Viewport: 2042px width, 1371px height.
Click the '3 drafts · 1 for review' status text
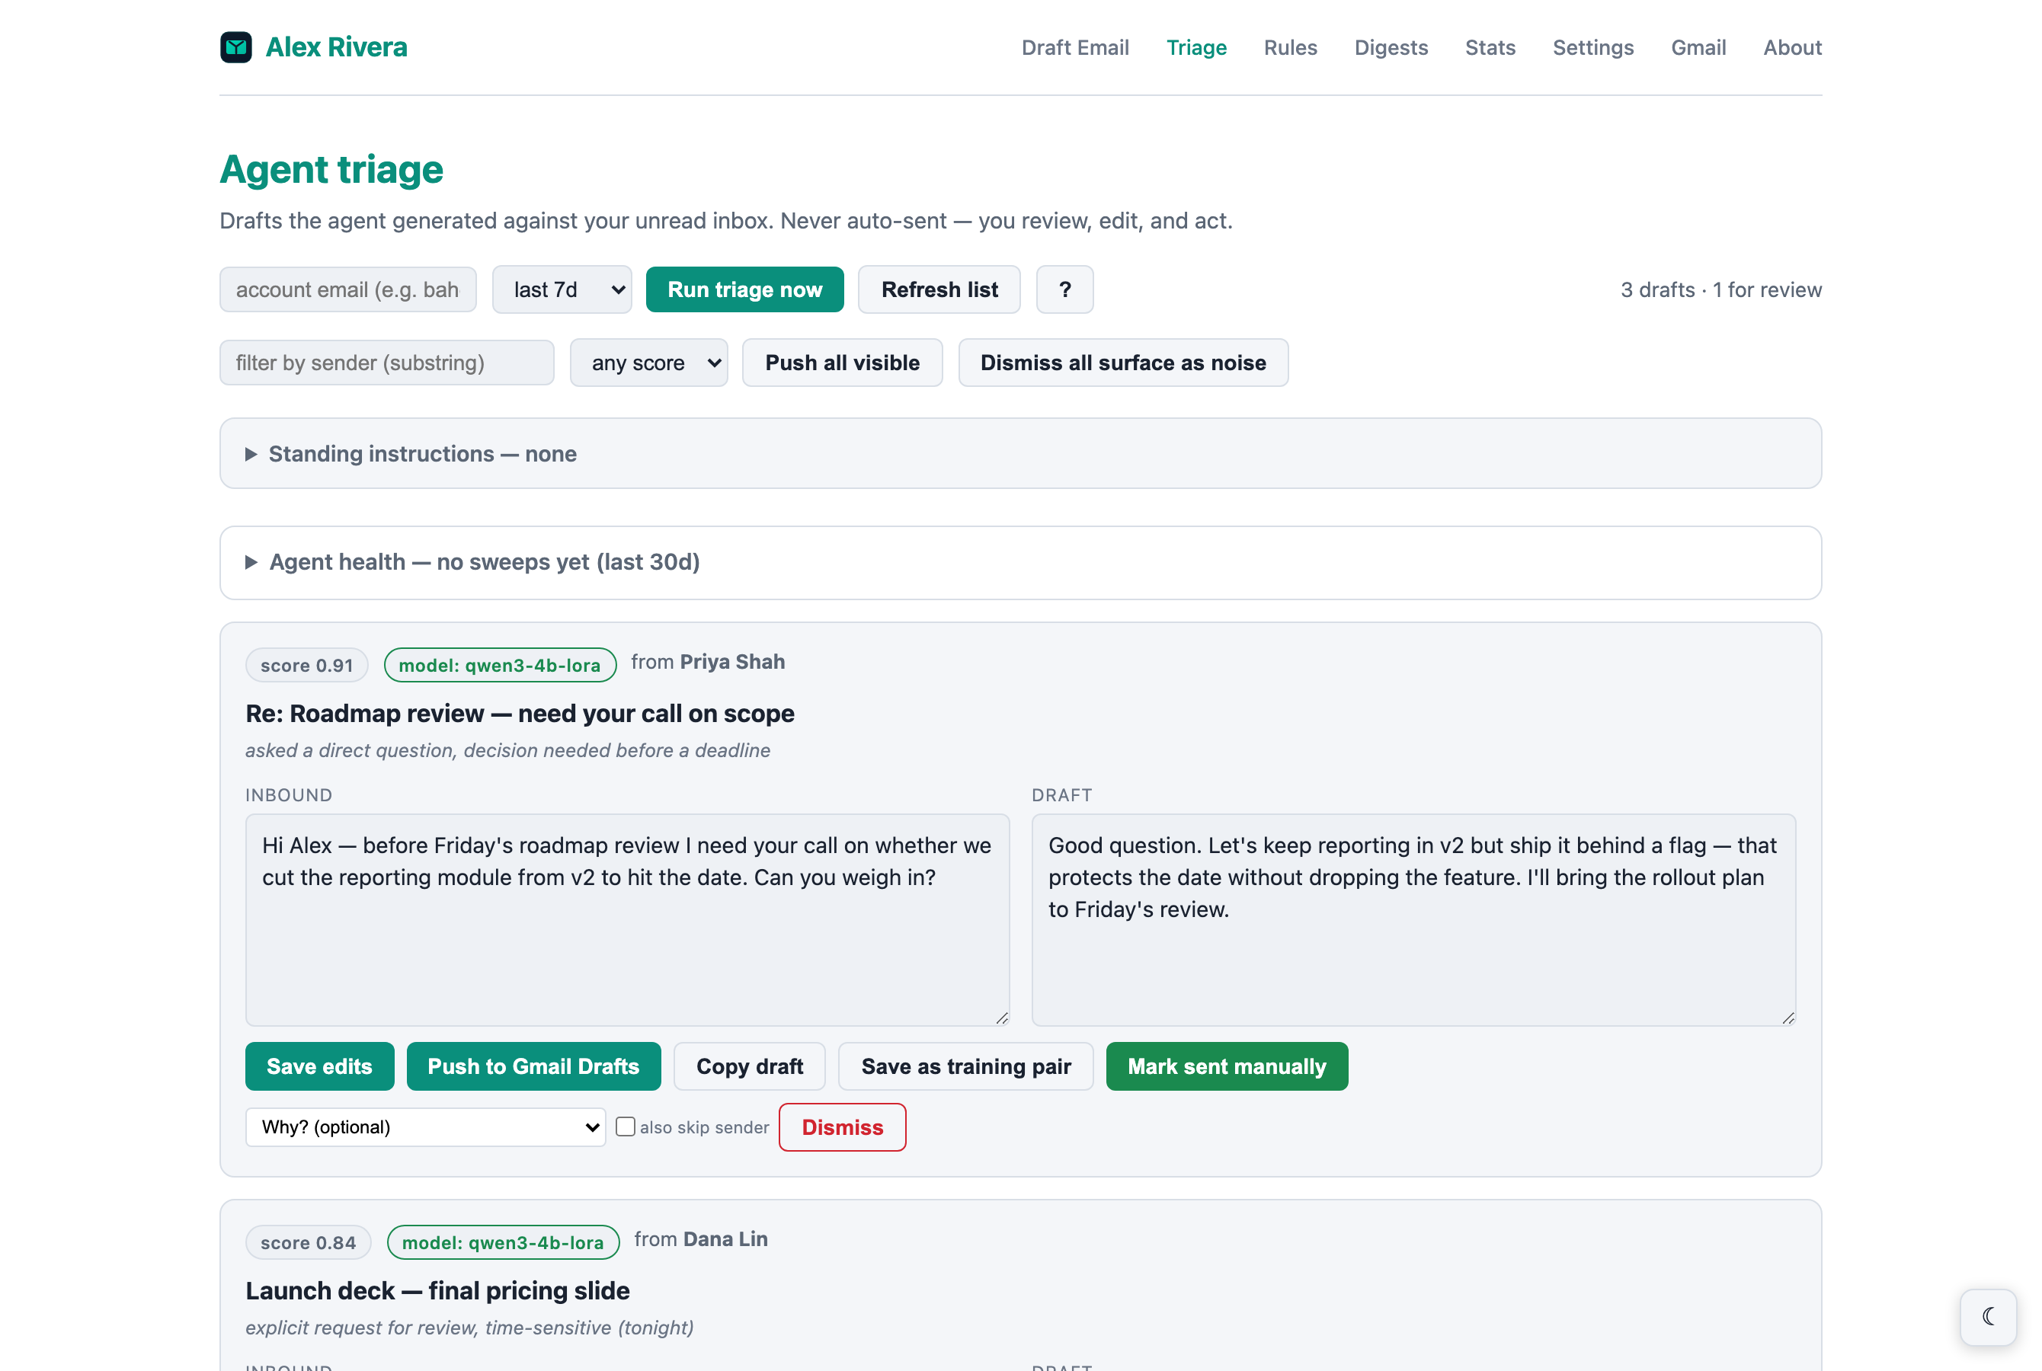[1721, 289]
